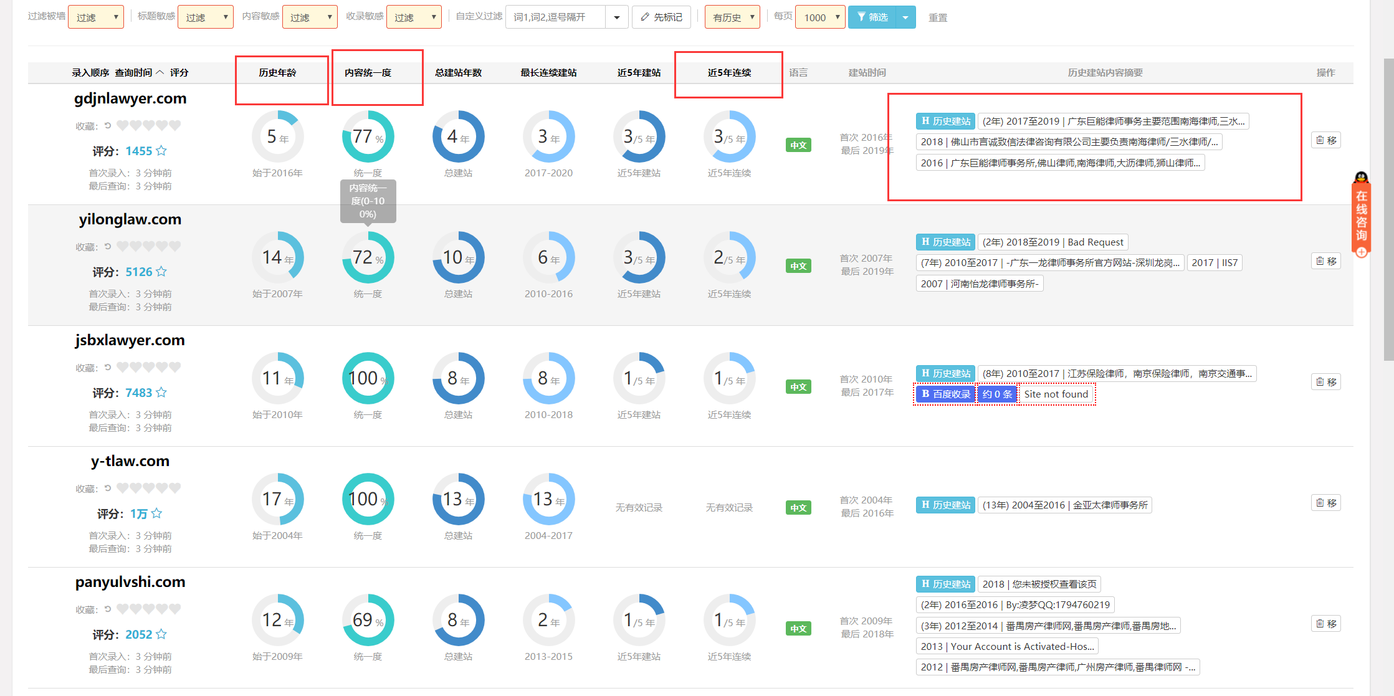Reset favorite rating for gdjnlawyer.com
1394x696 pixels.
(108, 126)
